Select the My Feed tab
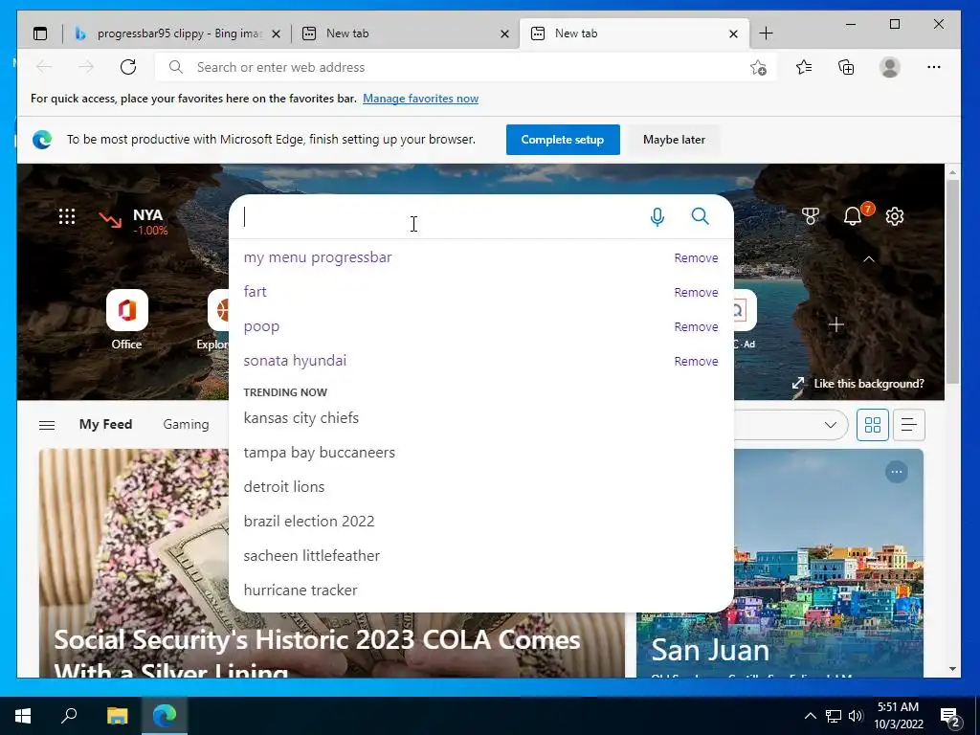980x735 pixels. coord(105,424)
